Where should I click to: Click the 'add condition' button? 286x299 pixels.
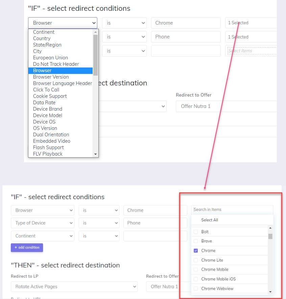click(x=27, y=247)
